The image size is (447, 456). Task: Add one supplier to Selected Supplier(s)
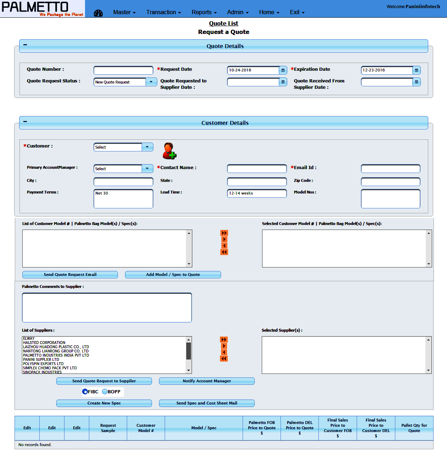pyautogui.click(x=224, y=346)
